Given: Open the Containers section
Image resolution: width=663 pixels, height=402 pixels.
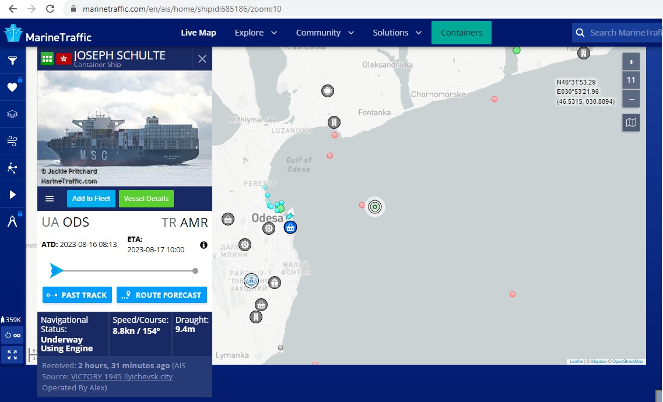Looking at the screenshot, I should 461,33.
